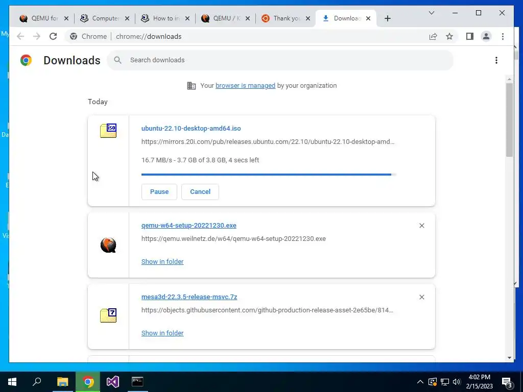Open Windows taskbar search

tap(37, 382)
